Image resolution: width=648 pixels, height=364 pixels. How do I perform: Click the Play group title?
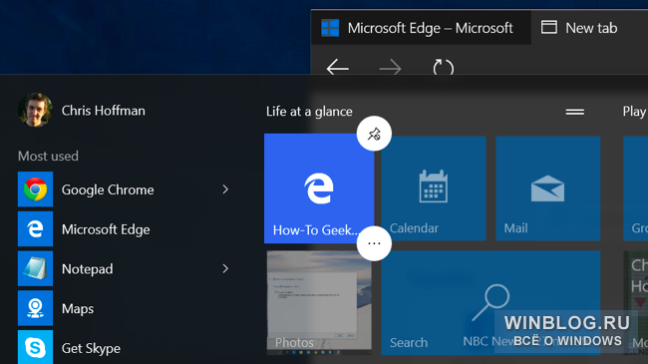634,112
